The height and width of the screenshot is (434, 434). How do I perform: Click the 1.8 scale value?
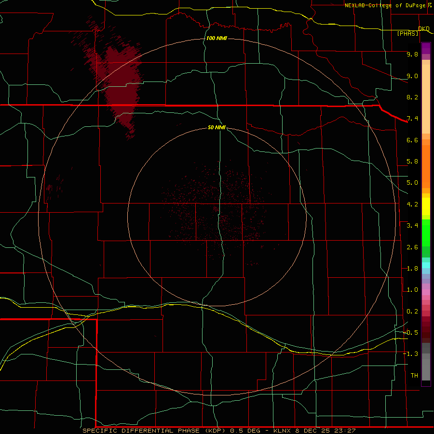[412, 269]
